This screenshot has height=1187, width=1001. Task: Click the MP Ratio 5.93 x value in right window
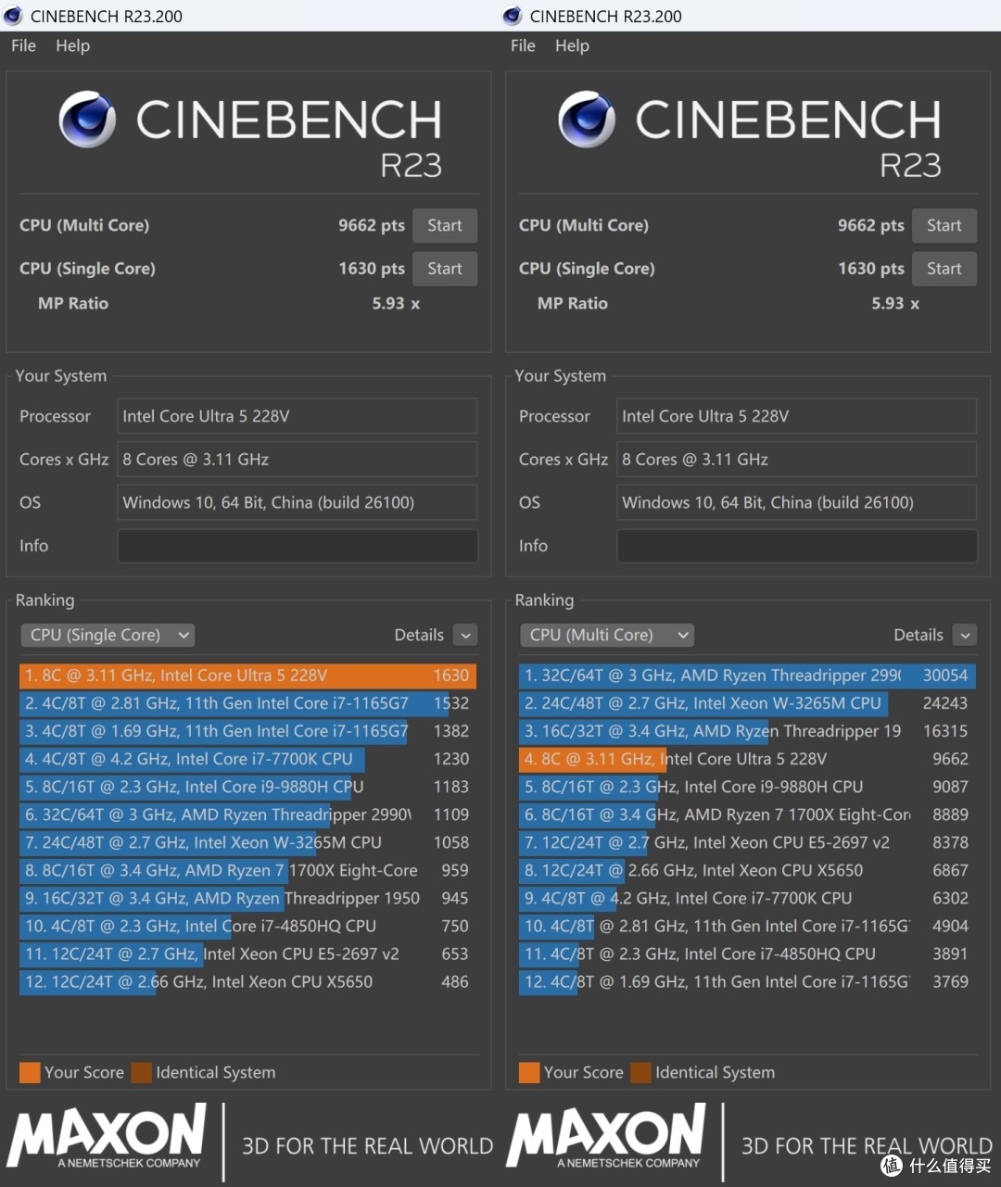click(x=895, y=303)
